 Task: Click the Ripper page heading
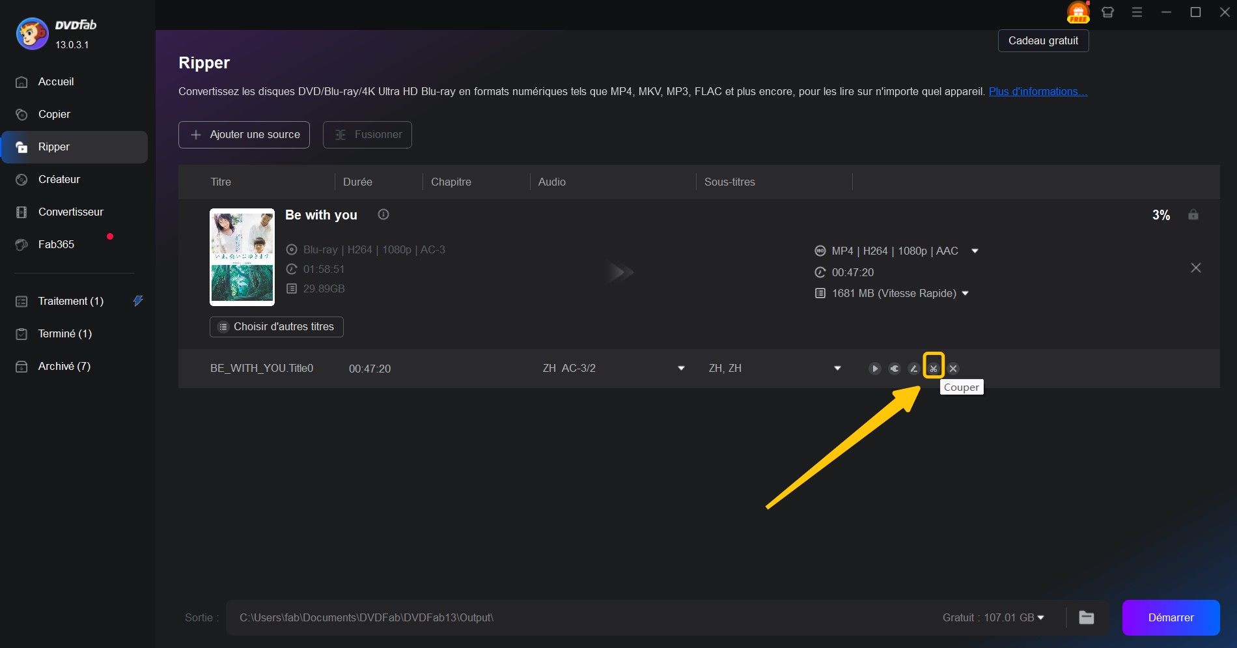point(204,63)
